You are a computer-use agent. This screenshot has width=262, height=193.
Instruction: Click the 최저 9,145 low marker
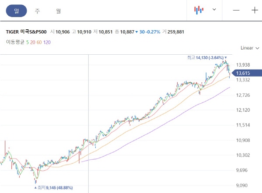pos(53,187)
